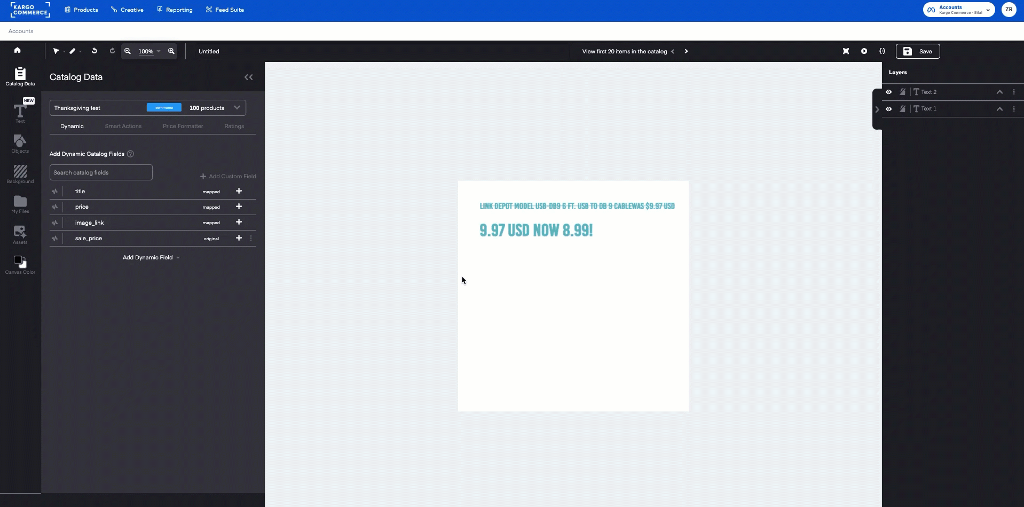The image size is (1024, 507).
Task: Switch to the Price Formatter tab
Action: click(183, 126)
